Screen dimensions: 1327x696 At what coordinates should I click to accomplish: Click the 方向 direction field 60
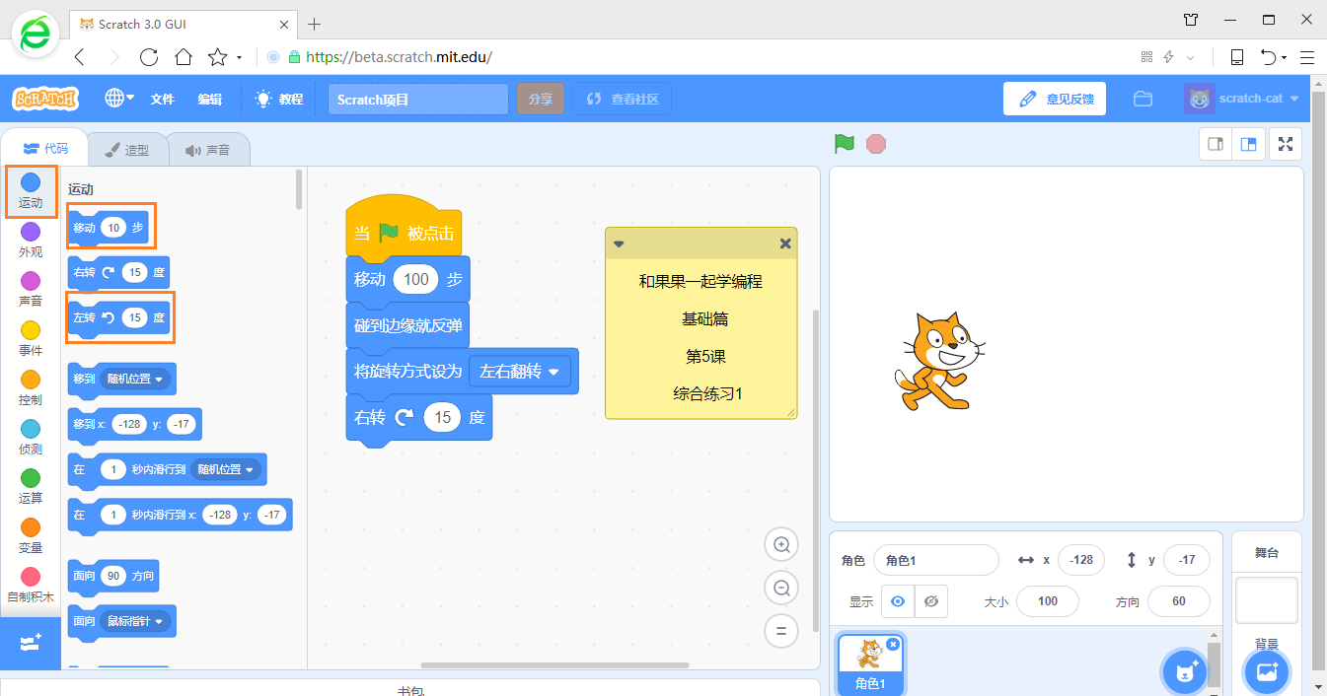click(x=1178, y=601)
